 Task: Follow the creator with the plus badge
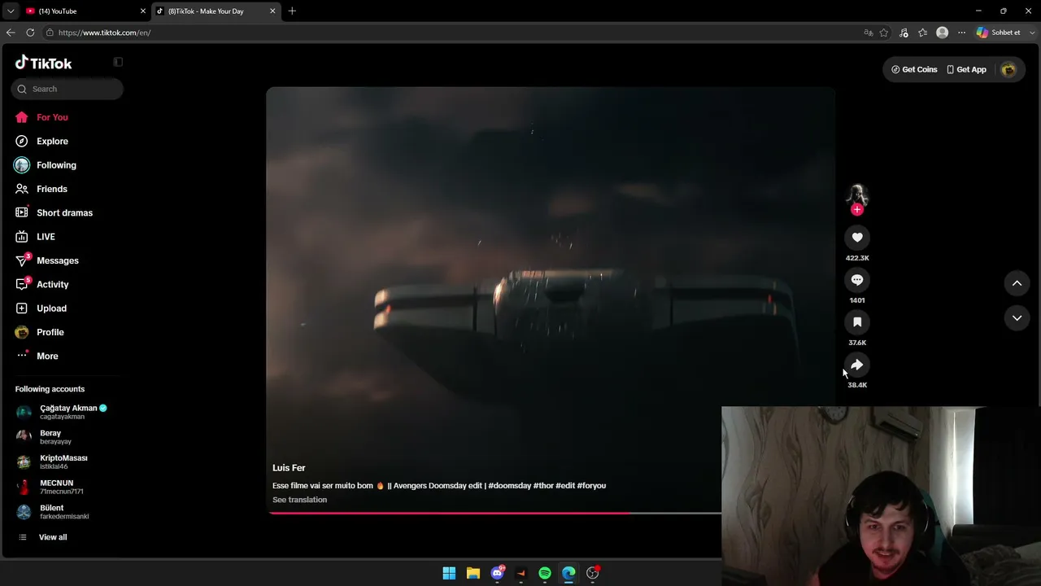point(856,210)
